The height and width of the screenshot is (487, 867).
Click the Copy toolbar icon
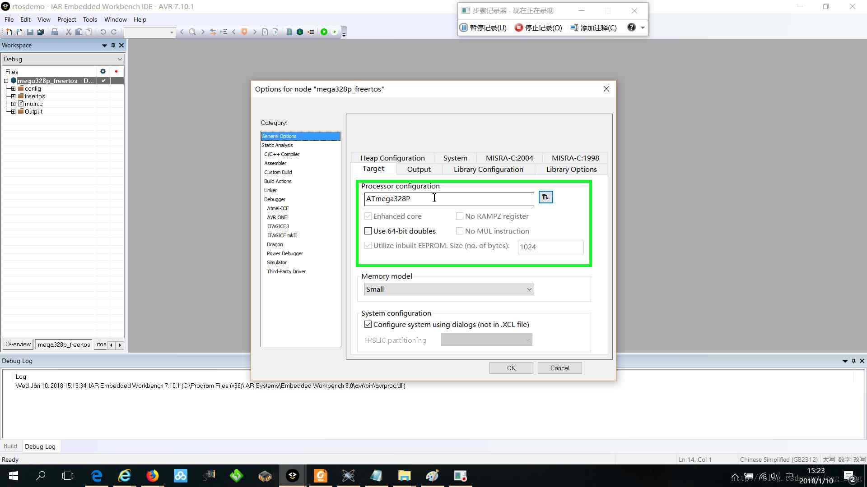(79, 32)
